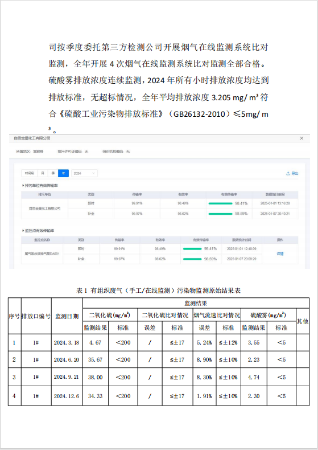Select the highlighted 年 (year) tab
Image resolution: width=318 pixels, height=450 pixels.
(63, 173)
